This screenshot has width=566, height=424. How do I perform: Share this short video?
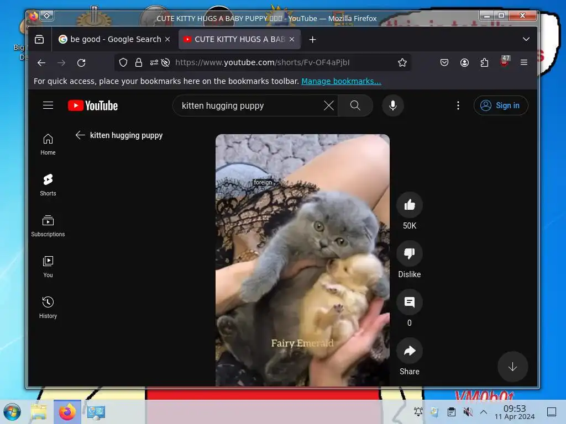coord(410,351)
